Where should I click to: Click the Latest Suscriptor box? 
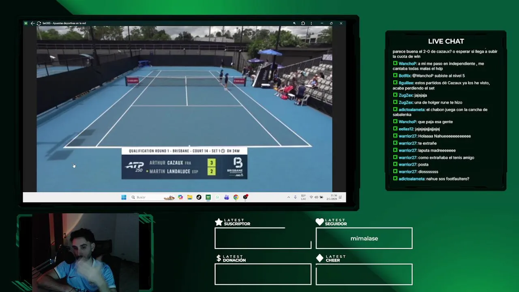pyautogui.click(x=263, y=238)
